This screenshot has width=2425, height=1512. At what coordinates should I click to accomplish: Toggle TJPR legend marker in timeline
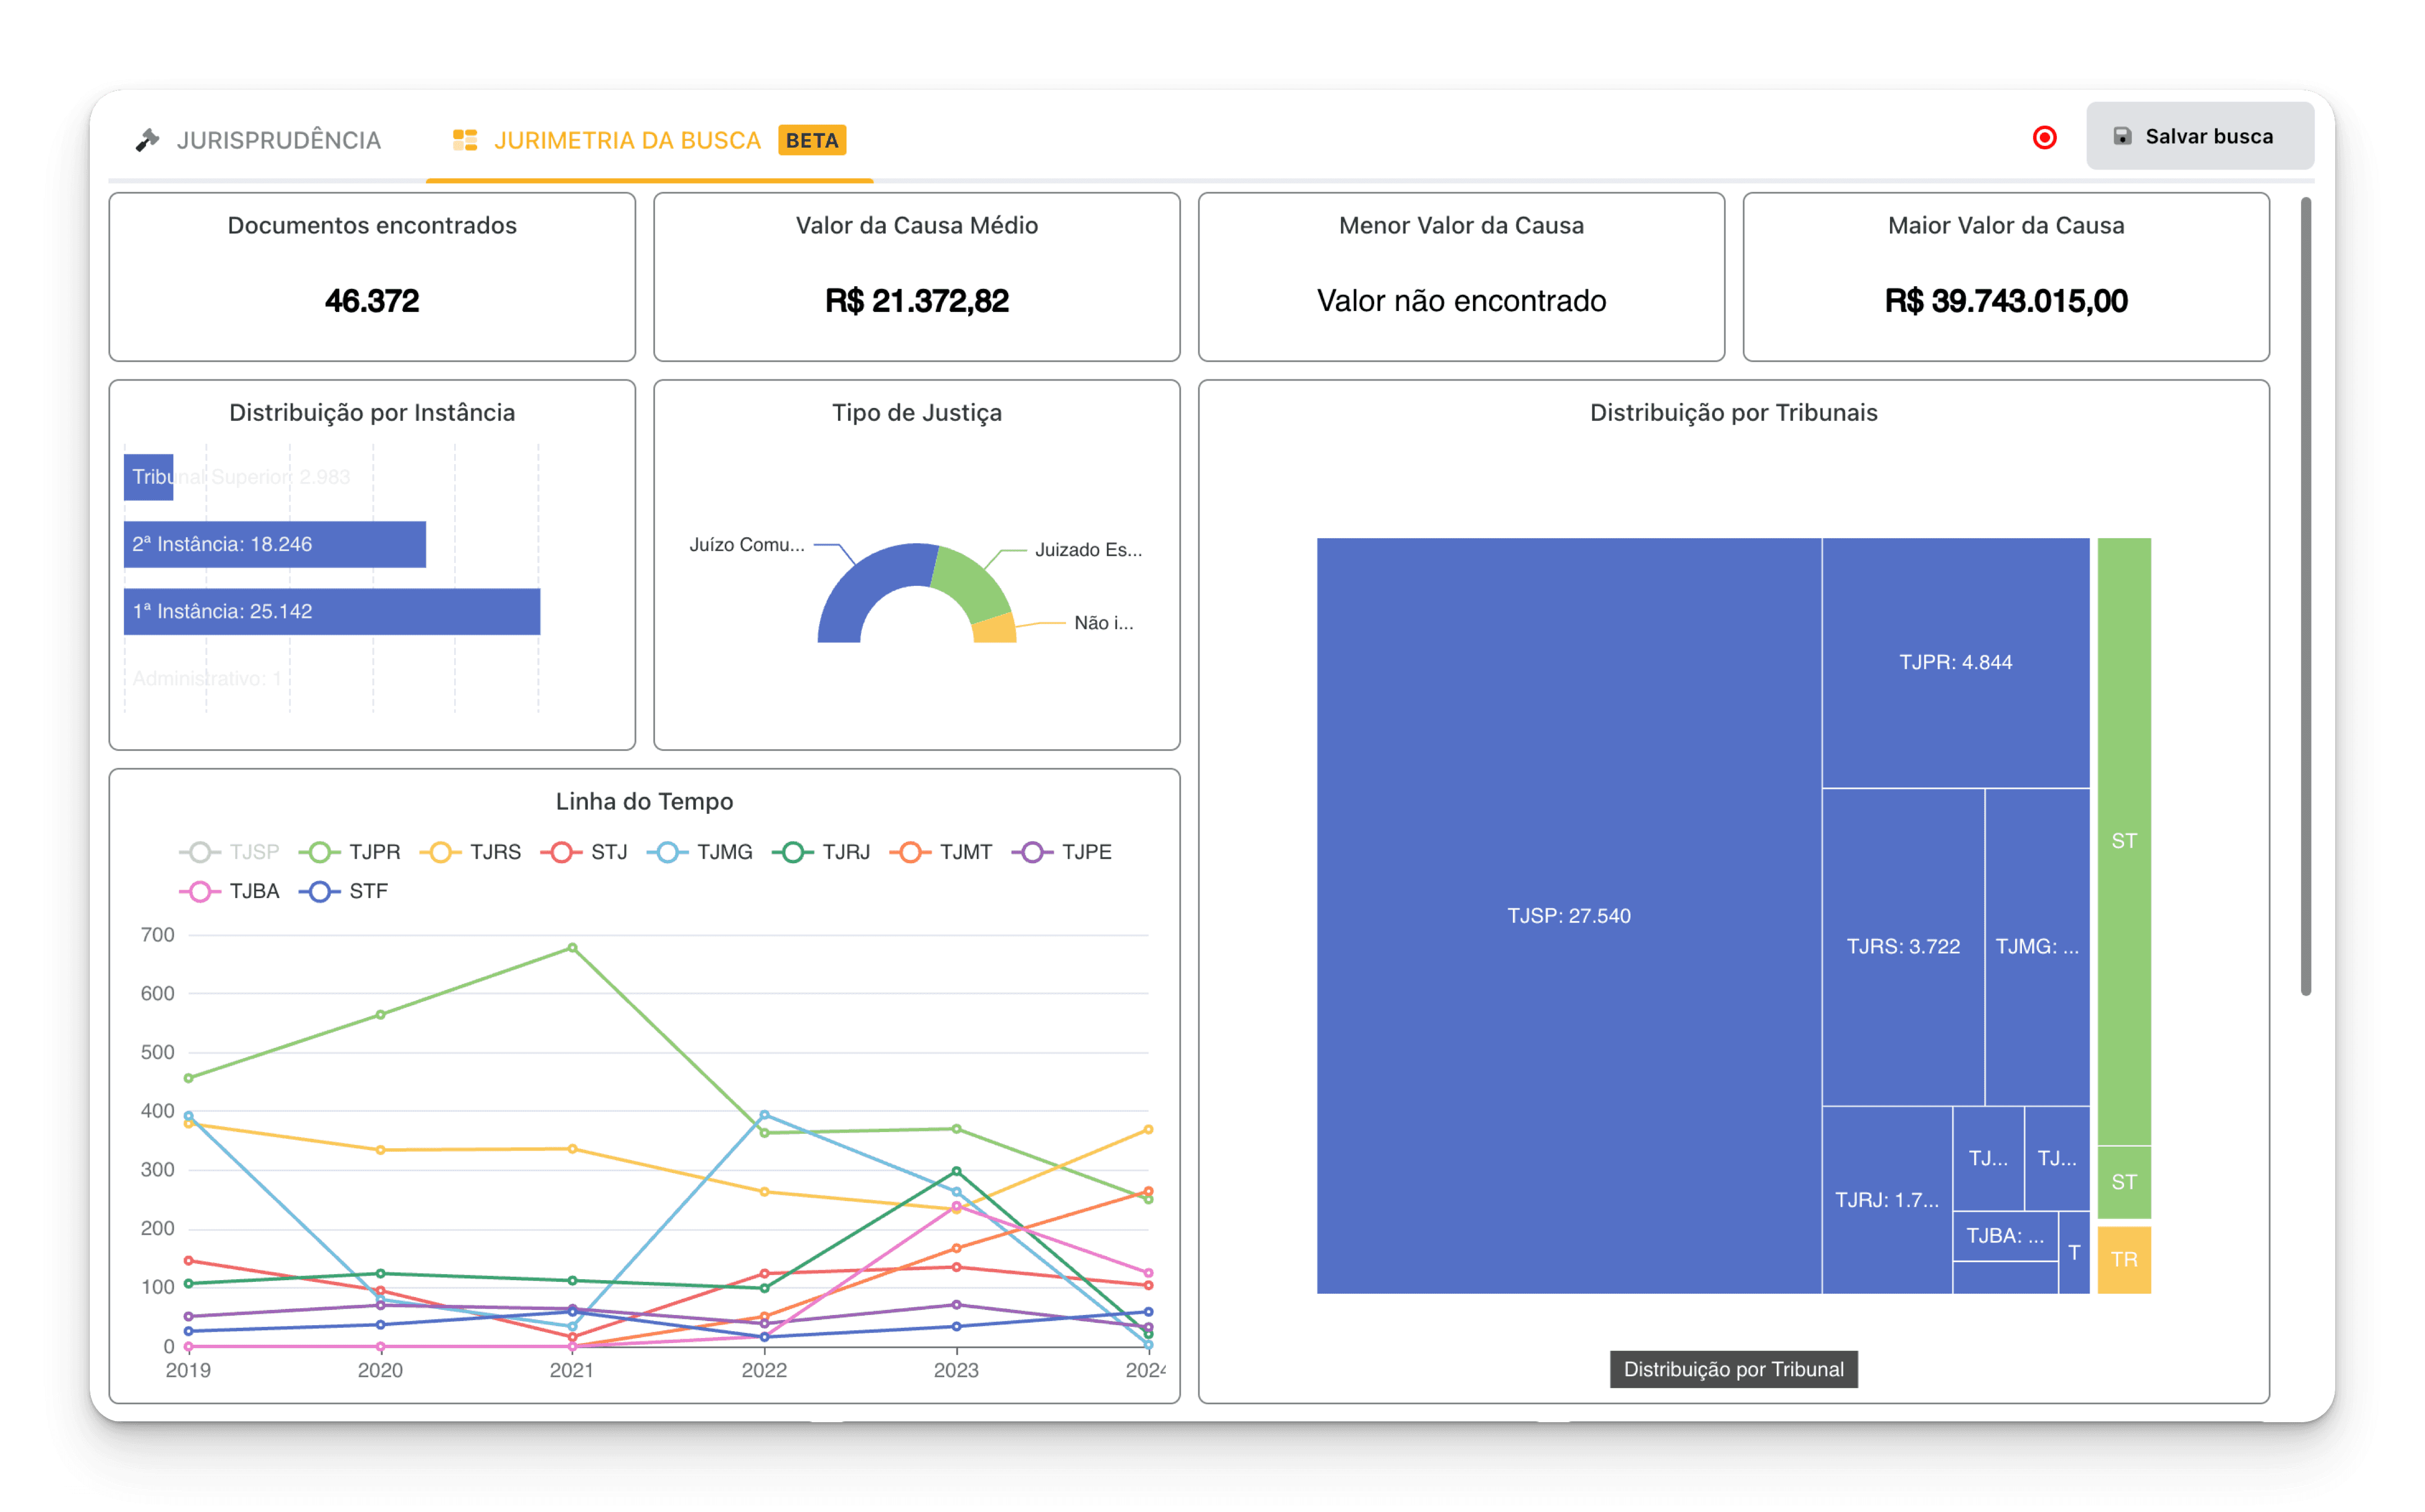pos(320,852)
